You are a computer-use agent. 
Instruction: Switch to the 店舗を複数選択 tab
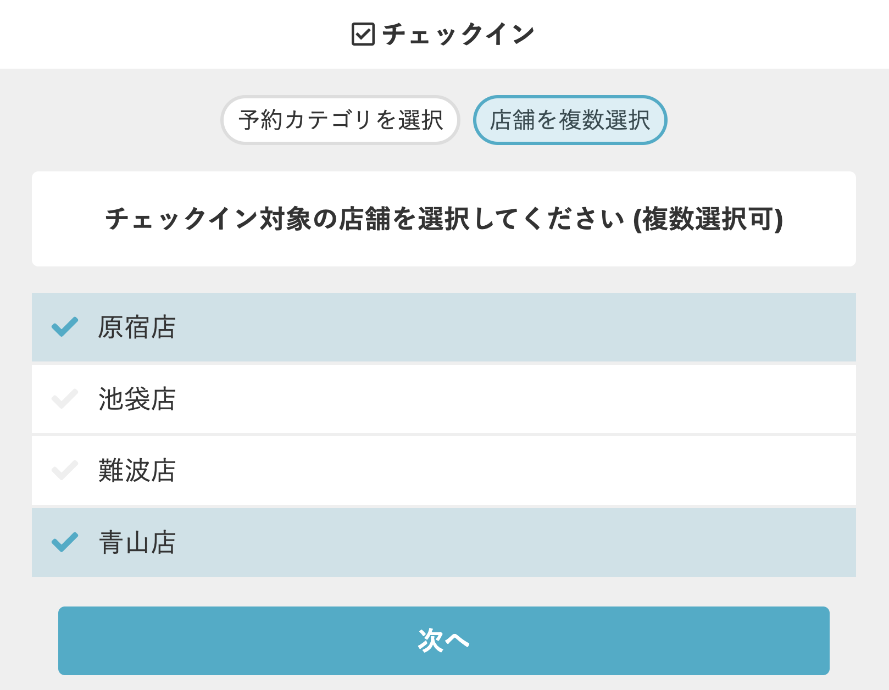point(570,120)
